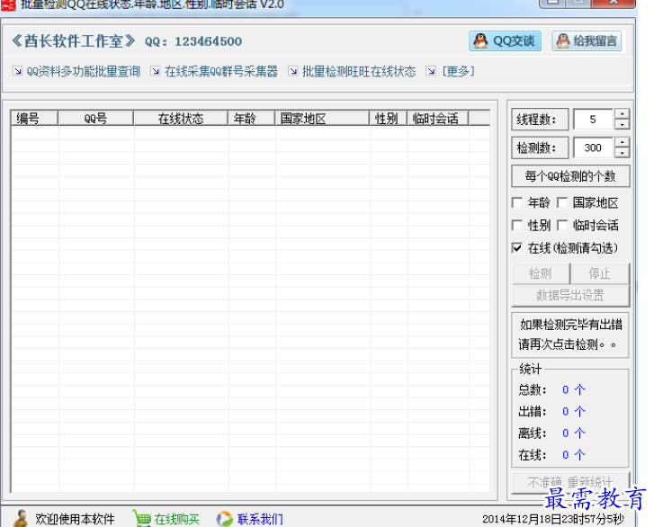Sort by 临时会话 column header
Viewport: 654px width, 527px height.
(437, 119)
